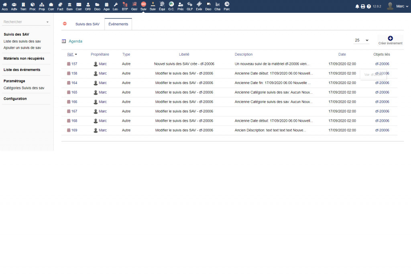Screen dimensions: 411x279
Task: Open the home (Accueil) module icon
Action: tap(5, 4)
